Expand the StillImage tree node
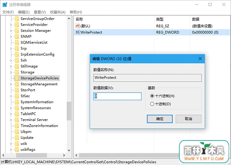 pos(11,66)
